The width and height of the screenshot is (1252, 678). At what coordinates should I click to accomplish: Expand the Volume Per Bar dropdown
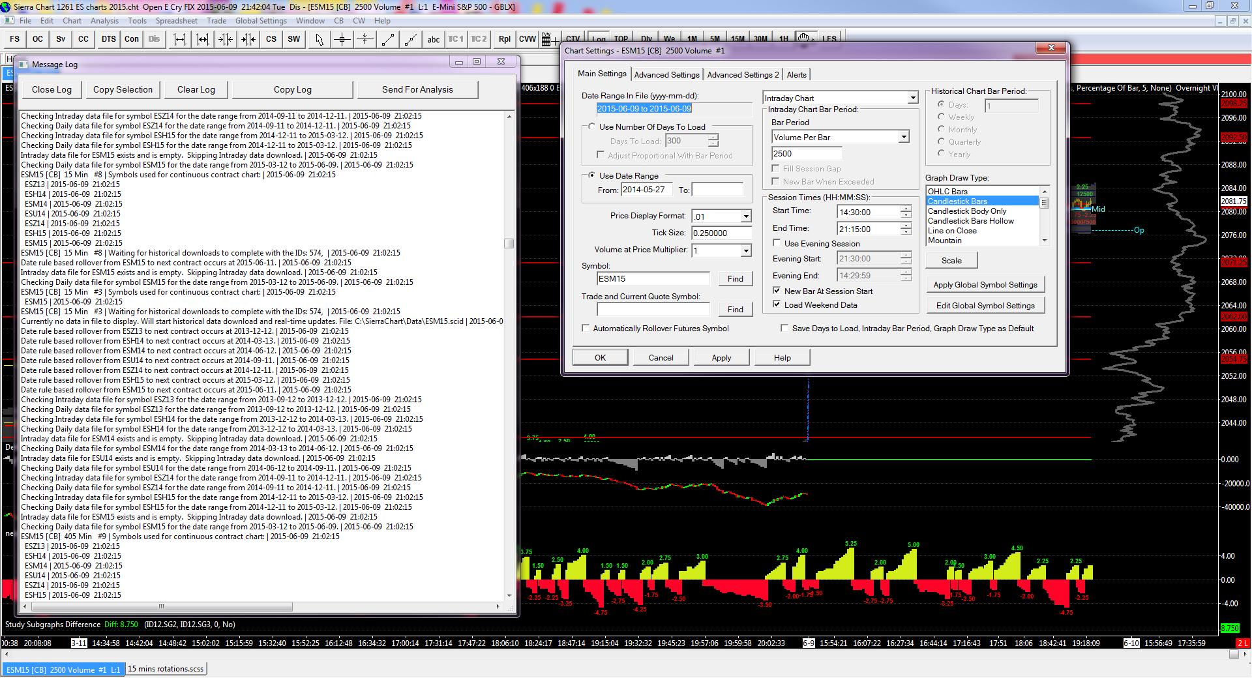tap(903, 137)
